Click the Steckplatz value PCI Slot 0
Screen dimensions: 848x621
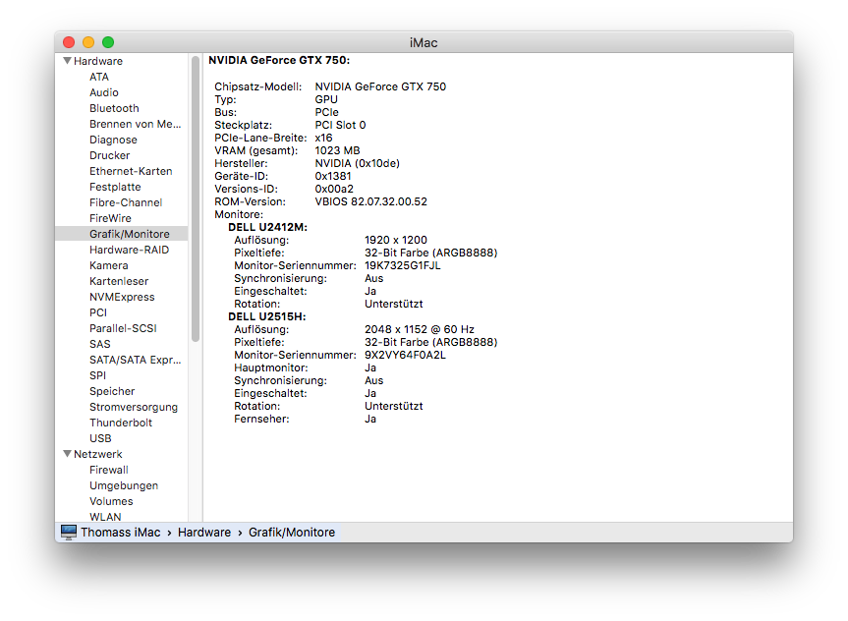coord(340,125)
